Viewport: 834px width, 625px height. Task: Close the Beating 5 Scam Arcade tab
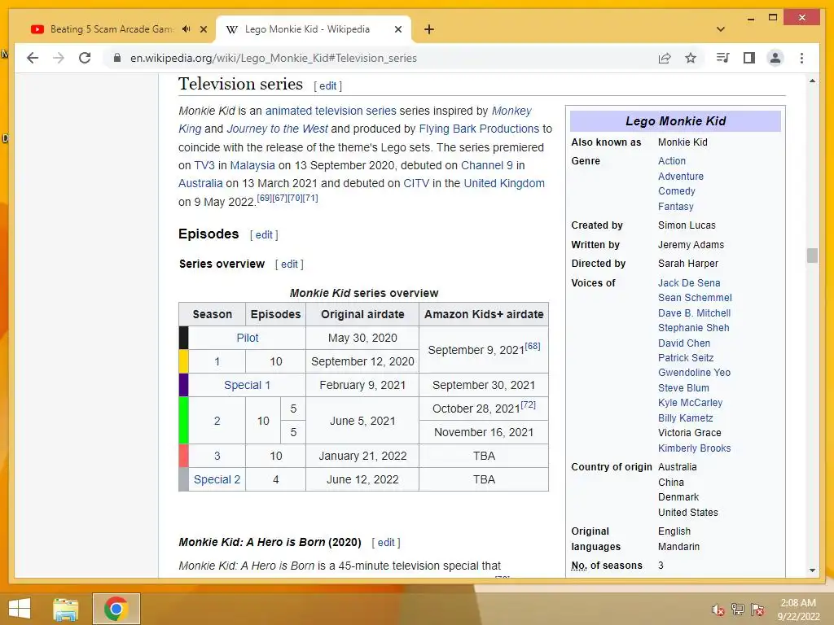click(x=203, y=29)
